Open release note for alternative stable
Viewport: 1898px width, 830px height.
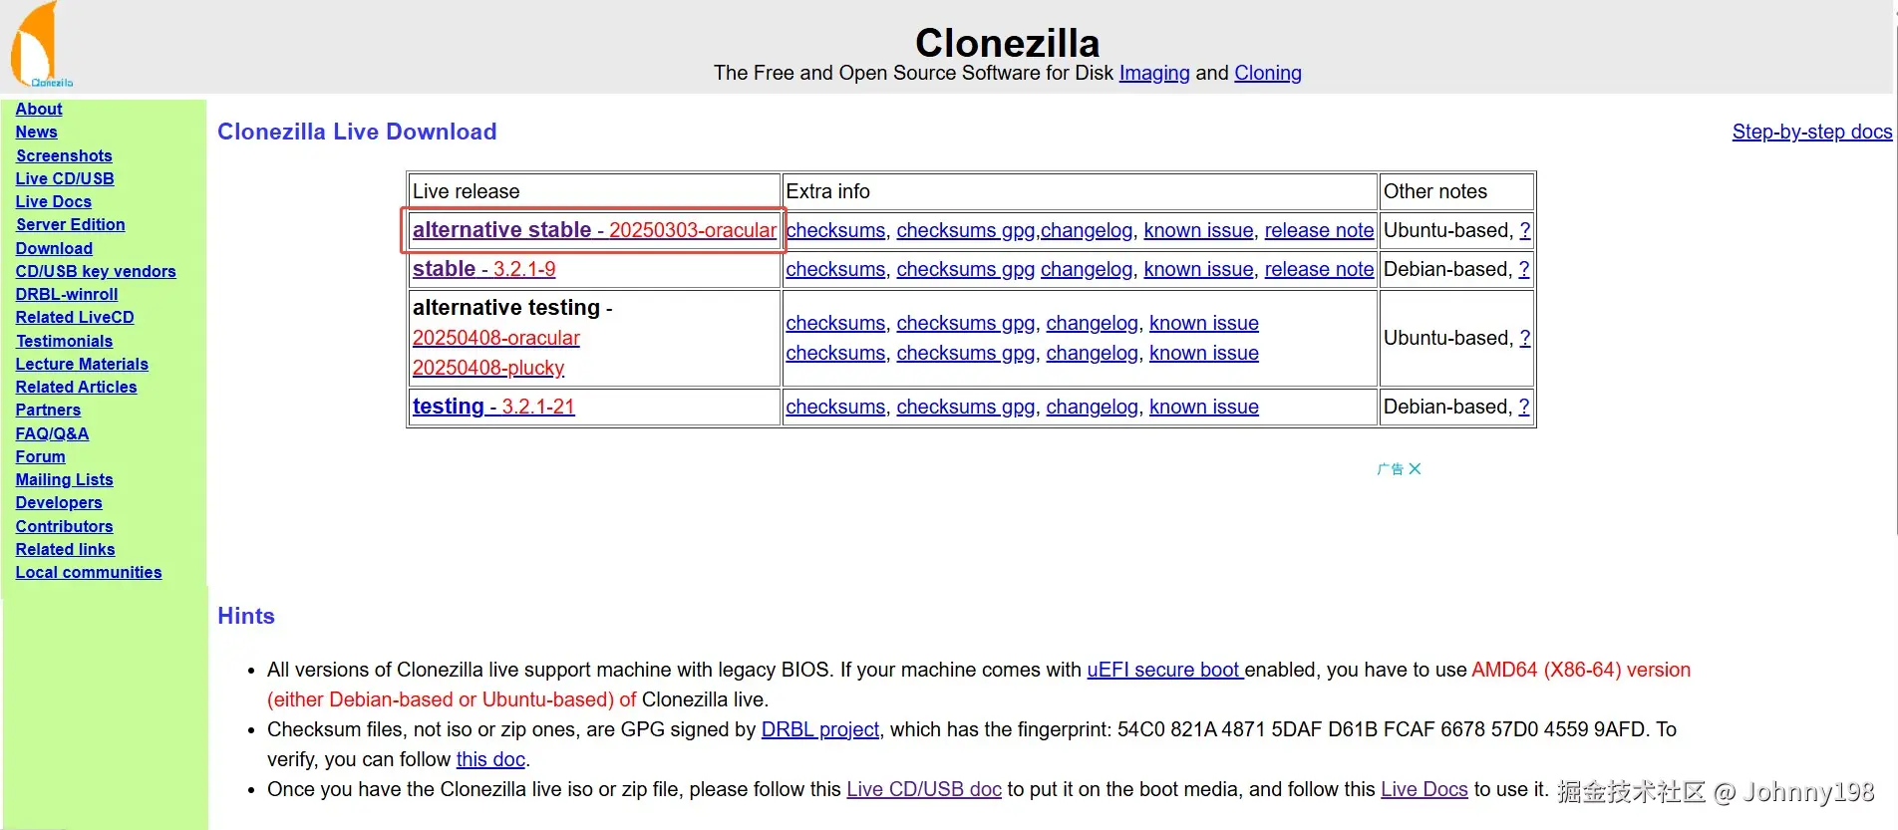pos(1319,230)
